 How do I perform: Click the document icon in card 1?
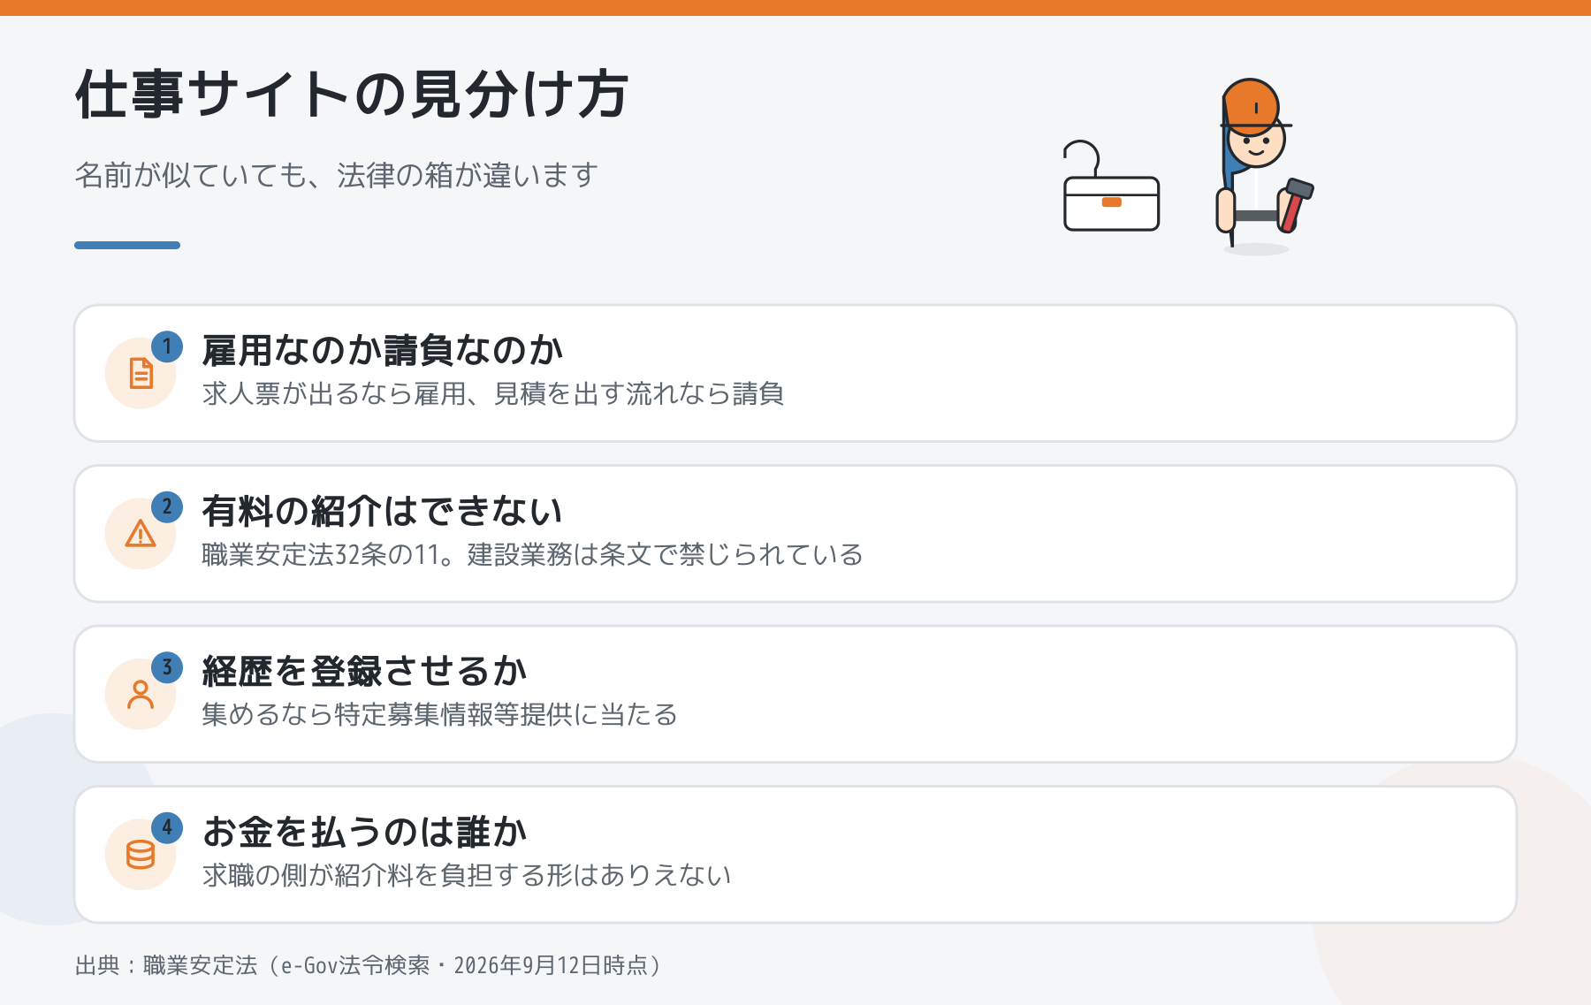click(x=141, y=373)
